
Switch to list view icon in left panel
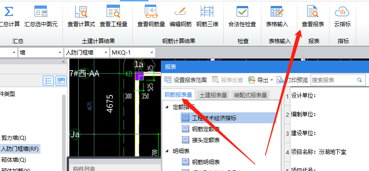click(x=48, y=81)
